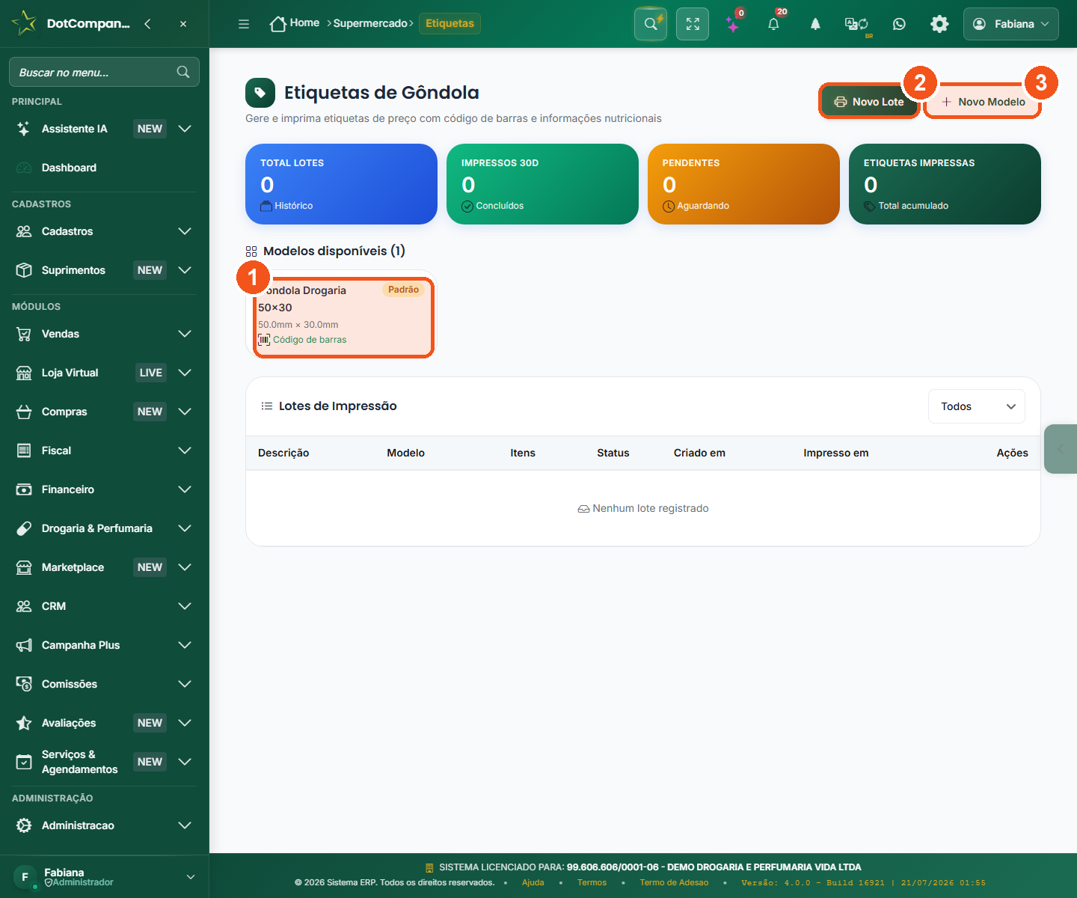Image resolution: width=1077 pixels, height=898 pixels.
Task: Open the Termos footer link
Action: pos(592,882)
